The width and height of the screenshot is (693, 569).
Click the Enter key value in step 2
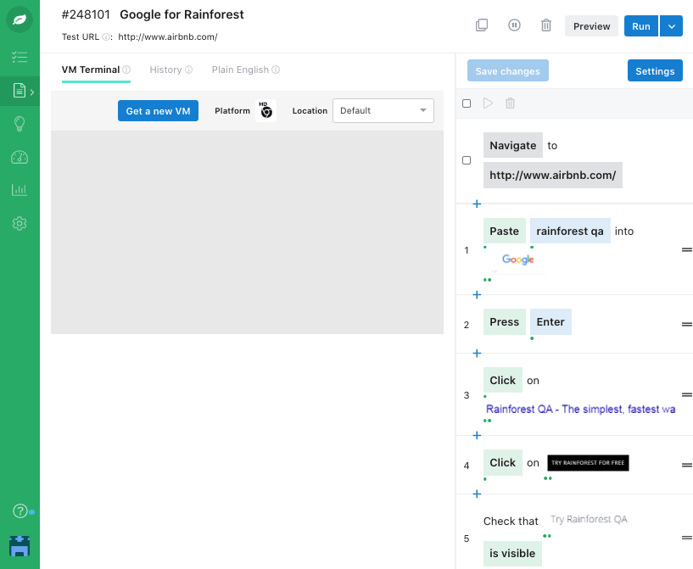click(x=550, y=321)
